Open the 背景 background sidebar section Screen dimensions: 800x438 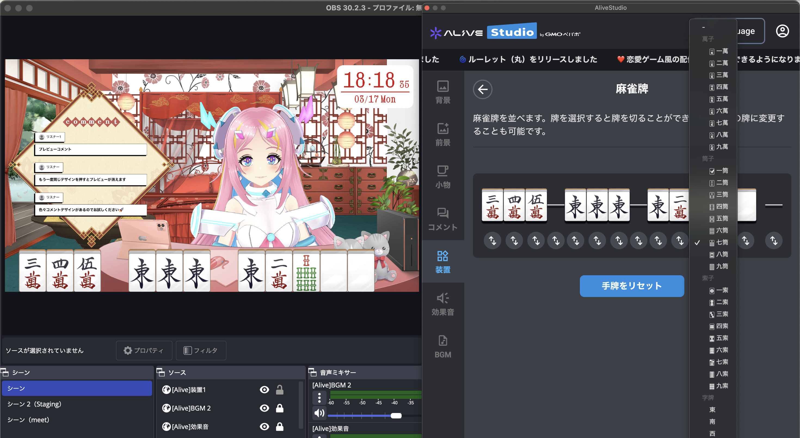click(442, 92)
